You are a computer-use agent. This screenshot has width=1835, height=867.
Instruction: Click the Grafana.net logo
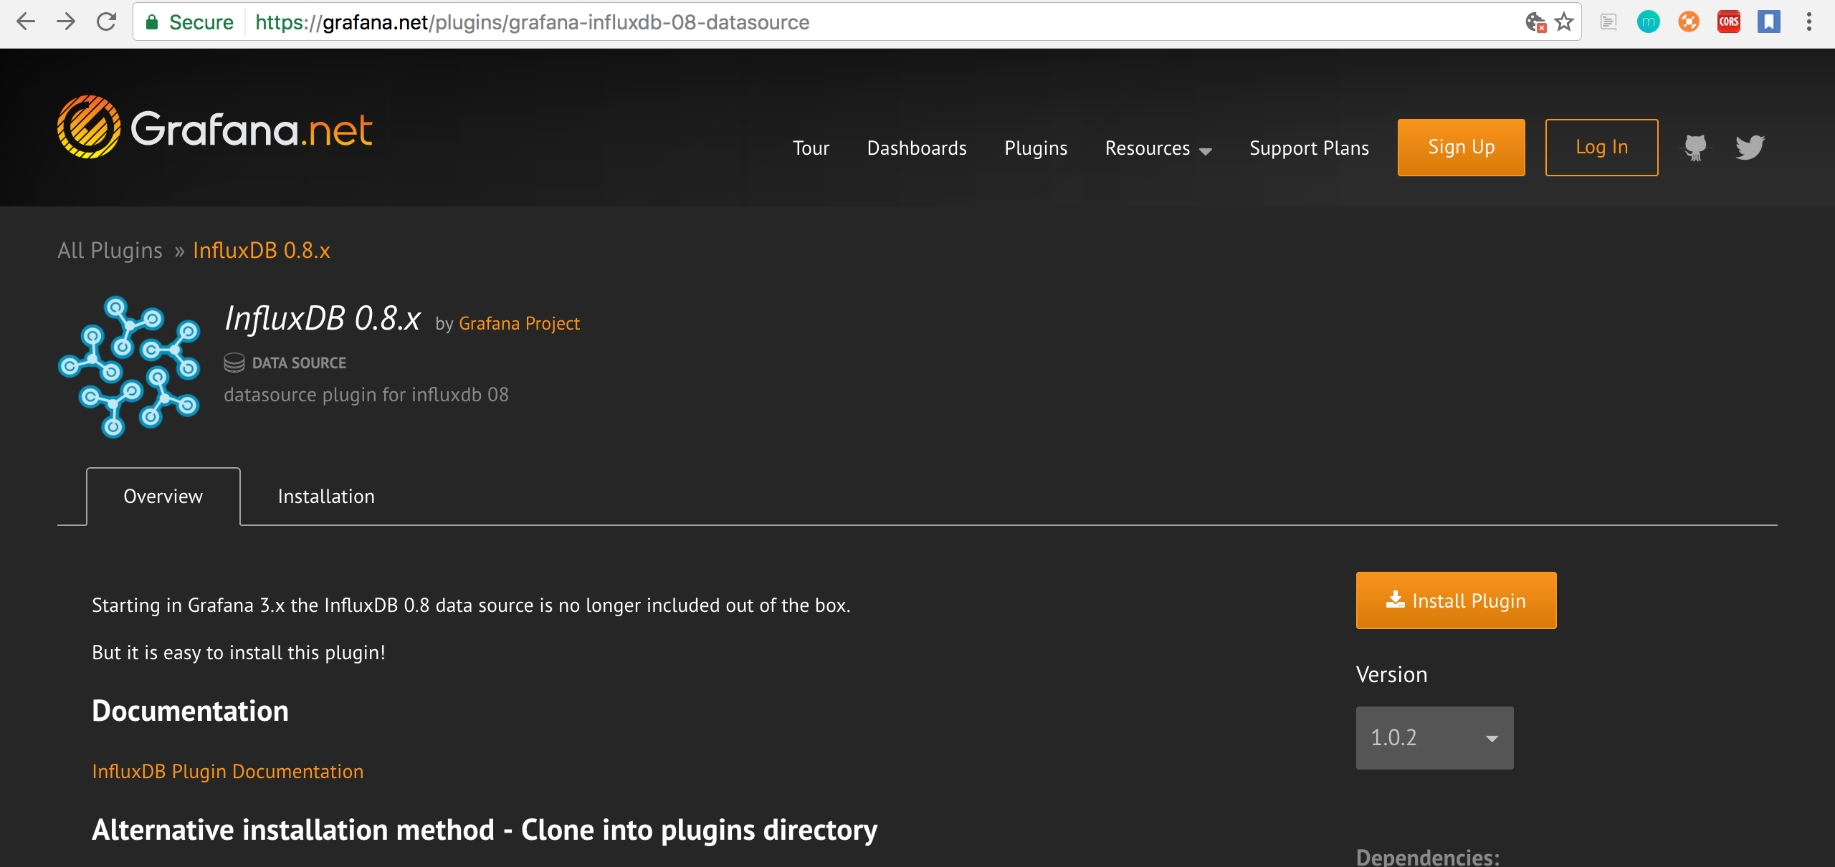[215, 128]
